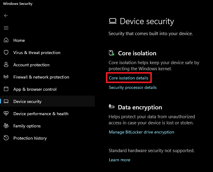Select Device security in the sidebar
The width and height of the screenshot is (213, 172).
[x=27, y=101]
